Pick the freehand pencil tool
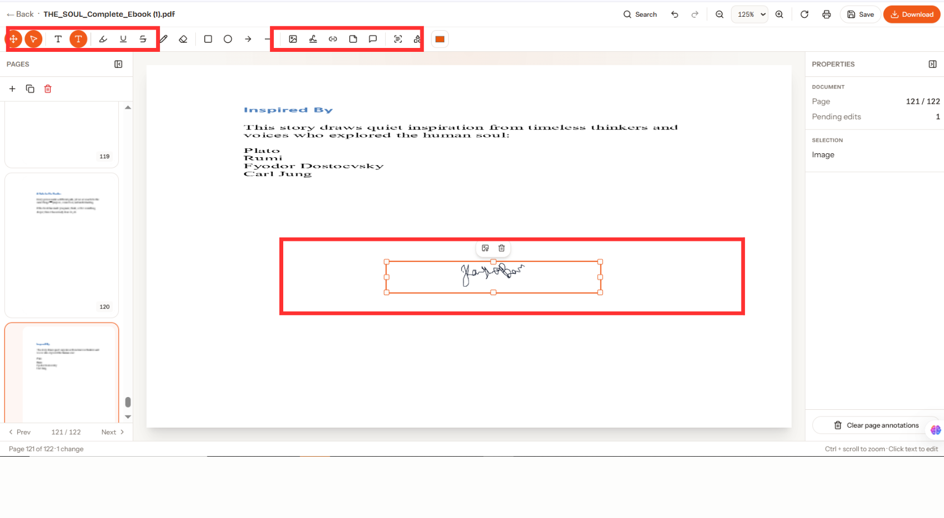 163,39
